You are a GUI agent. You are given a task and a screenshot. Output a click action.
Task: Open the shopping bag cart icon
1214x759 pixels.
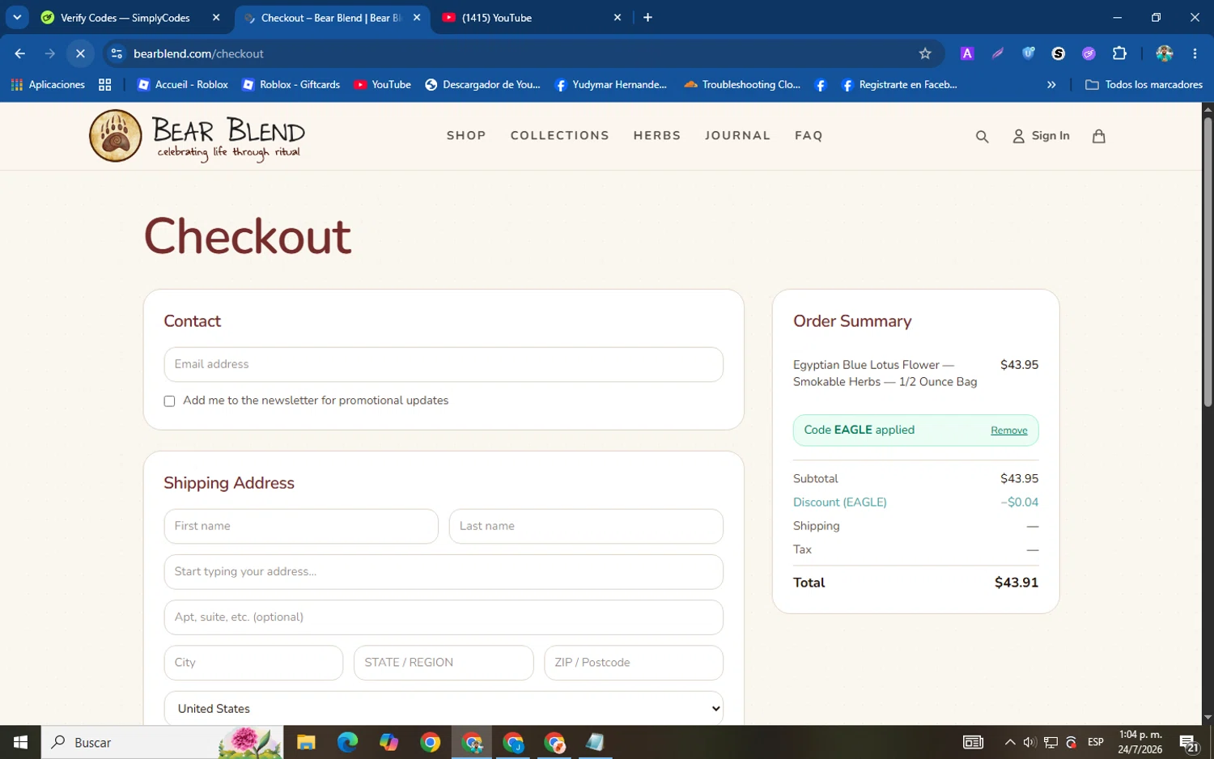[x=1098, y=136]
